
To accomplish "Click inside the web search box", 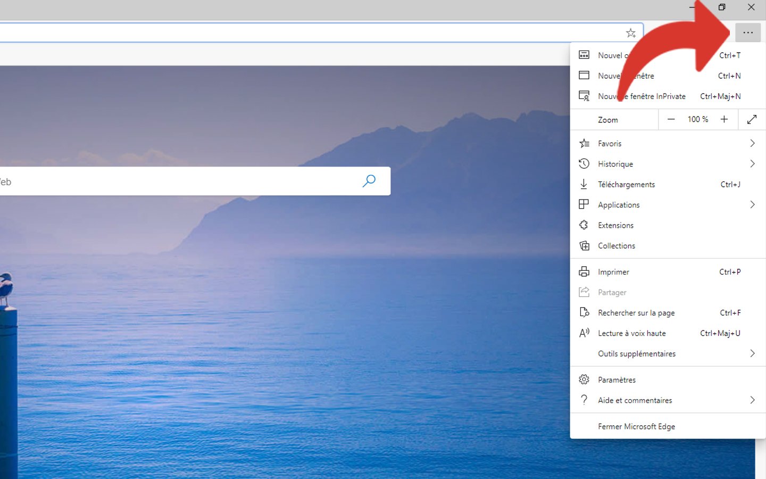I will (176, 181).
